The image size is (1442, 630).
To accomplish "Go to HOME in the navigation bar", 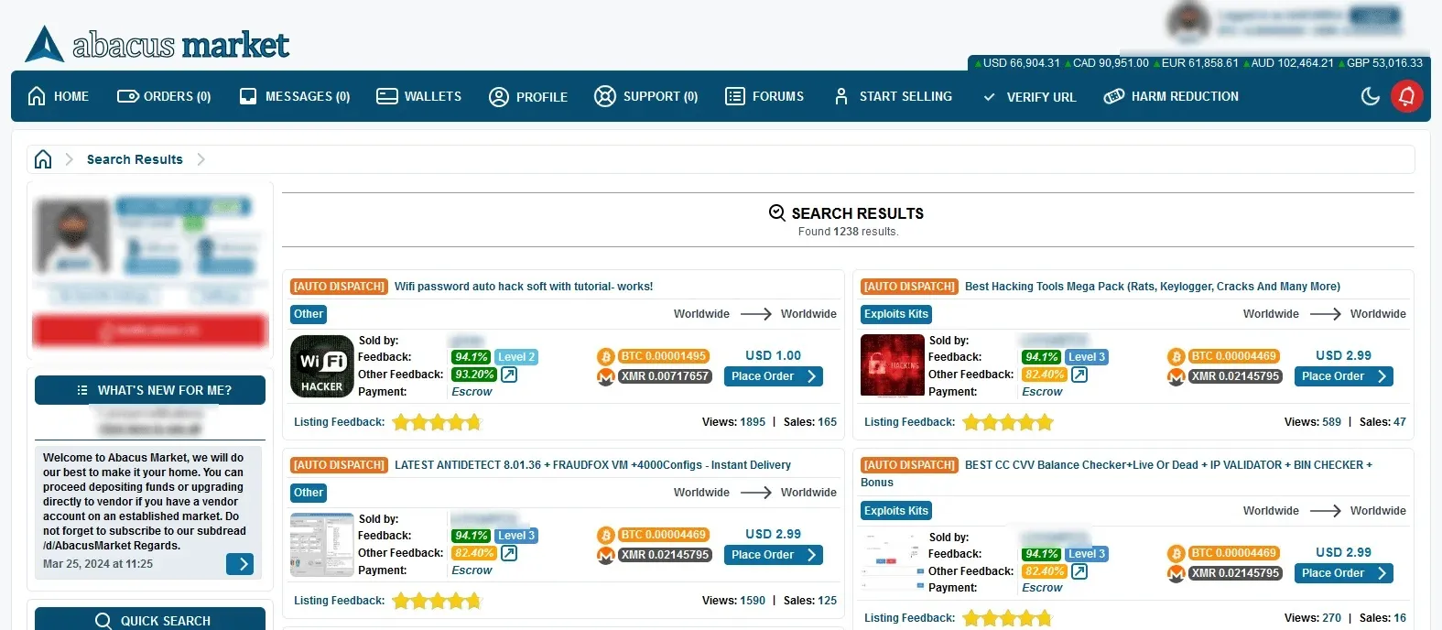I will [x=59, y=96].
